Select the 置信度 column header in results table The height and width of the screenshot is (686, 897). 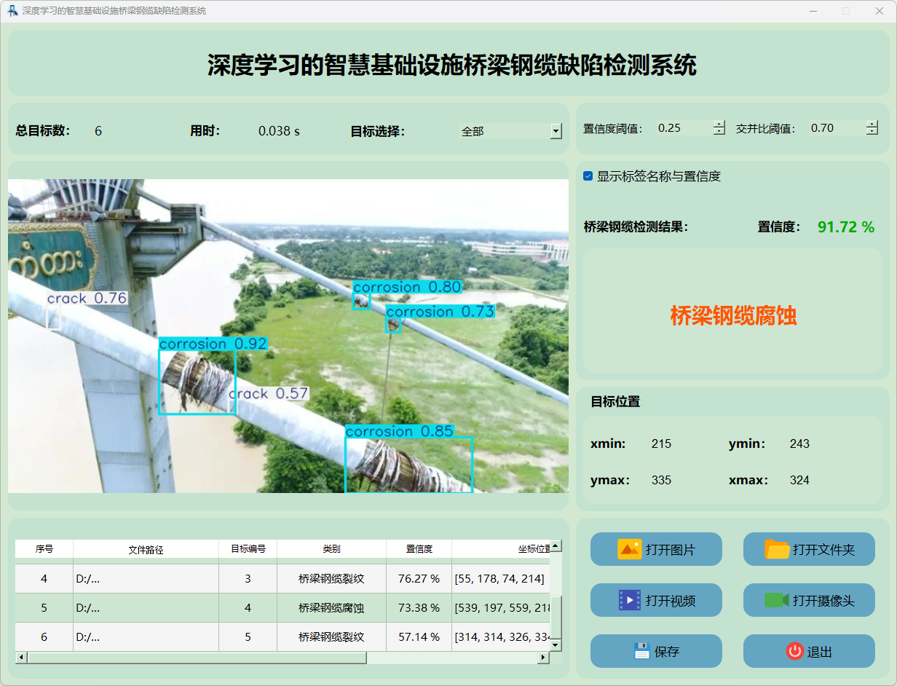tap(419, 549)
